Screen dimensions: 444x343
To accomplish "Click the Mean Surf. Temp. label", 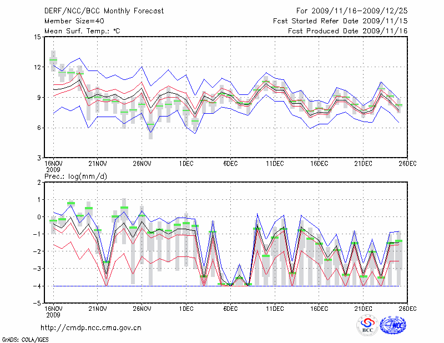I will click(83, 31).
